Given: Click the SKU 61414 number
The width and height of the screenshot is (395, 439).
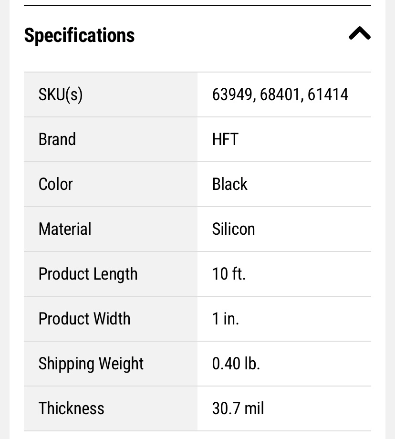Looking at the screenshot, I should coord(328,94).
